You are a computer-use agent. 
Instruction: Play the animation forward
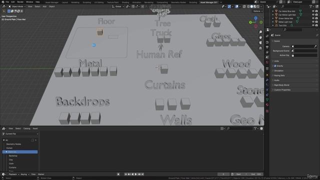point(135,174)
